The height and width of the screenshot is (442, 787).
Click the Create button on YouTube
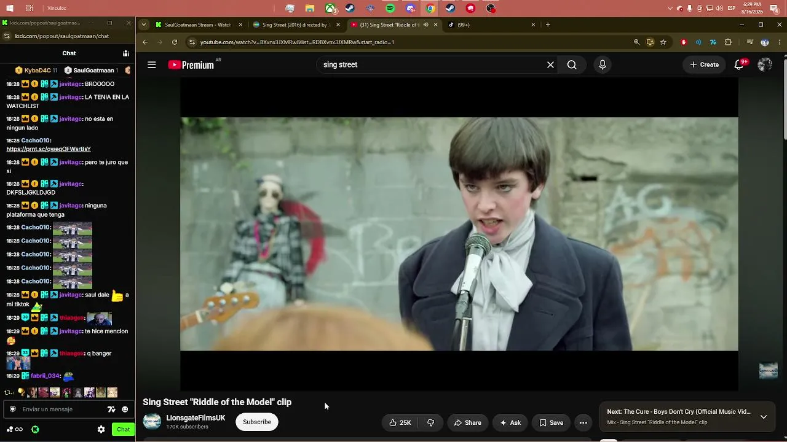point(705,64)
